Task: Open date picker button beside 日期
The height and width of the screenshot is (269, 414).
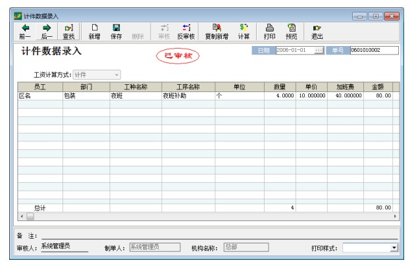Action: (x=319, y=51)
